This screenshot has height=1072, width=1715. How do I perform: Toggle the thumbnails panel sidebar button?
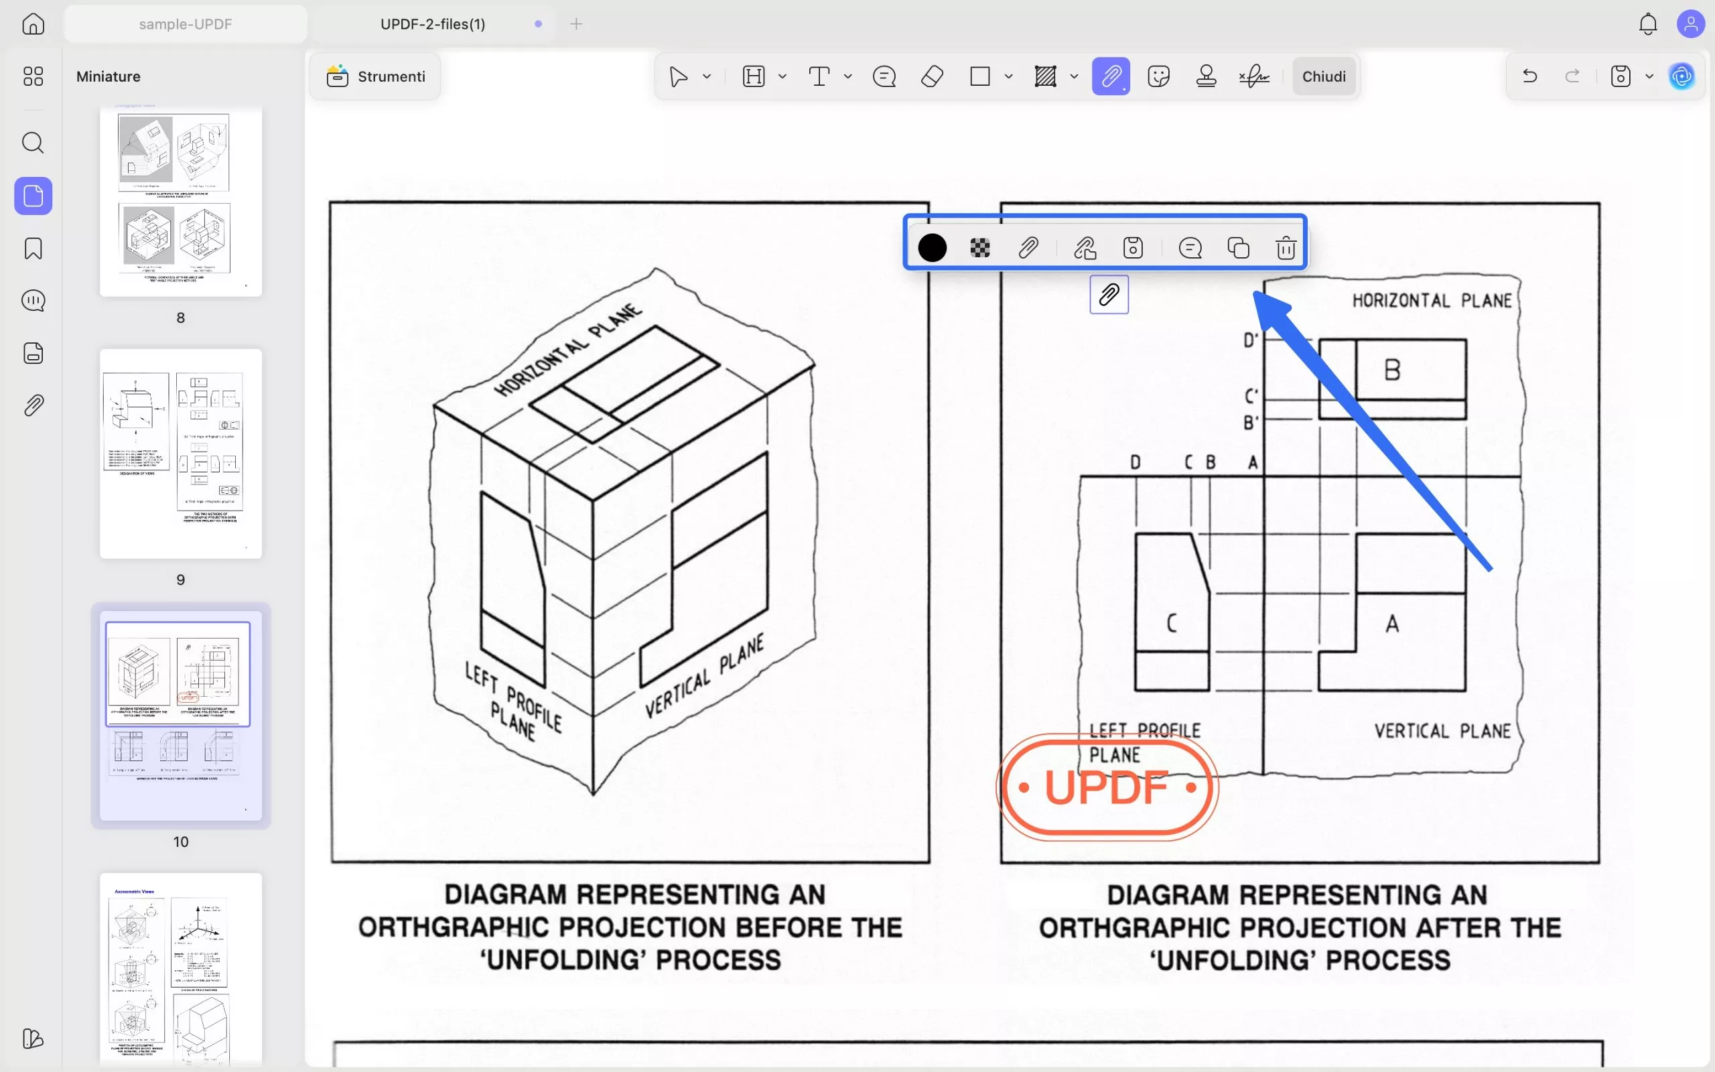coord(33,196)
